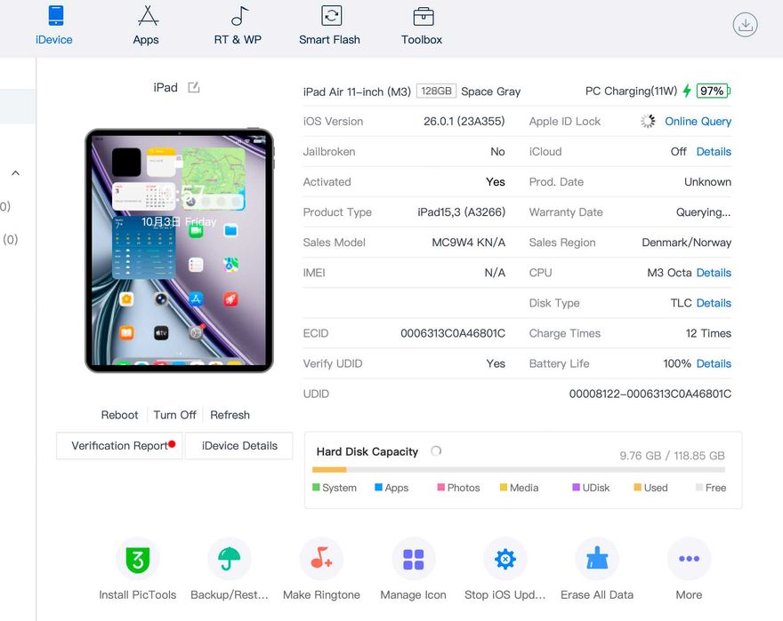Screen dimensions: 783x621
Task: Switch to the Apps tab
Action: coord(146,25)
